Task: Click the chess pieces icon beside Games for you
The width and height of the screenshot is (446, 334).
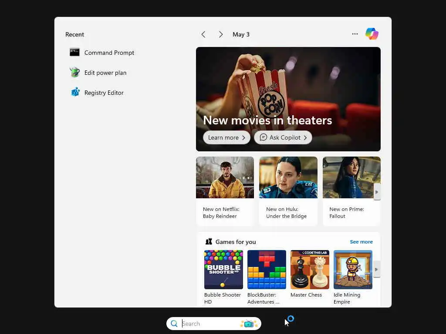Action: tap(209, 242)
